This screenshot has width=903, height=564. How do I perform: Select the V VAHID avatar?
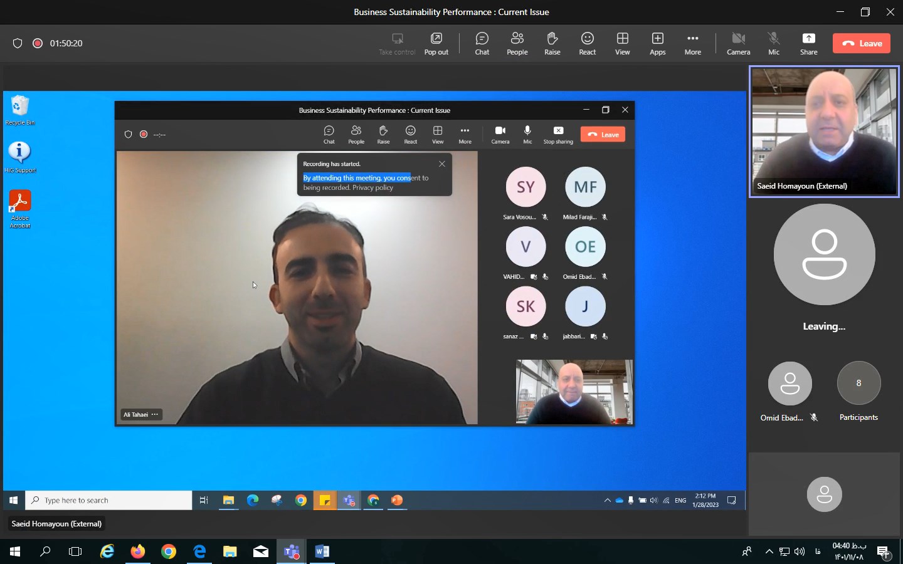point(525,246)
